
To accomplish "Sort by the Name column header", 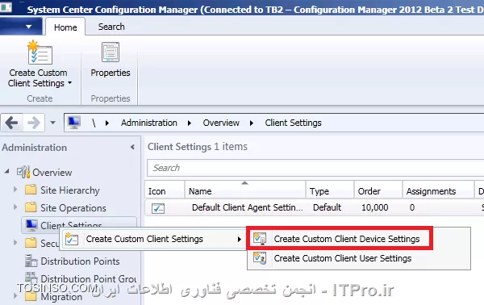I will [x=245, y=190].
